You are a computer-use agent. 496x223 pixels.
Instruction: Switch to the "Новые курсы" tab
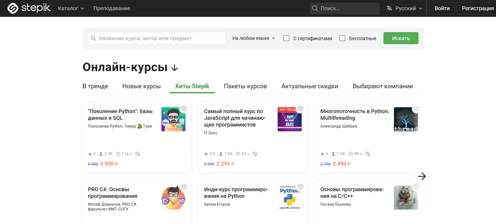point(141,86)
